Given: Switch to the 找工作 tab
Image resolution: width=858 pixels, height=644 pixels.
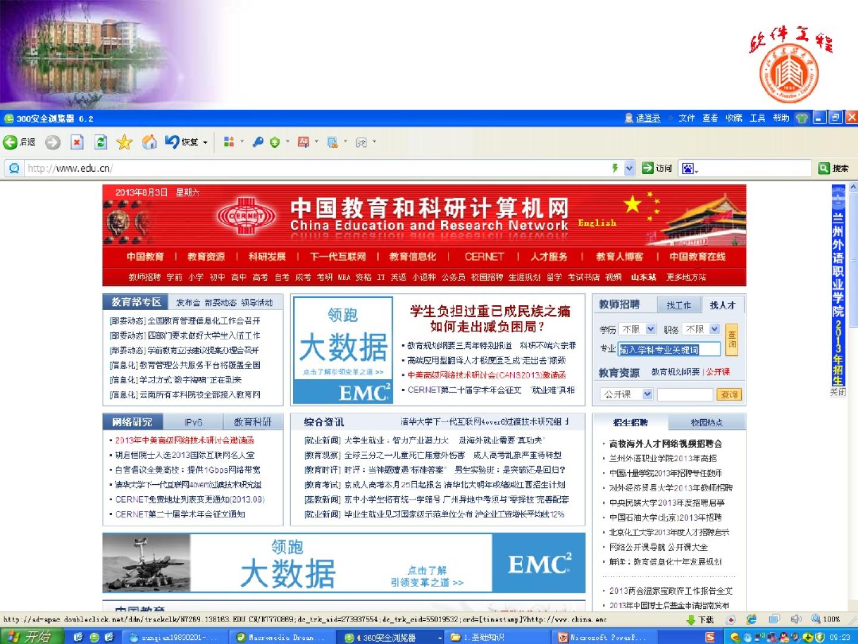Looking at the screenshot, I should tap(679, 305).
